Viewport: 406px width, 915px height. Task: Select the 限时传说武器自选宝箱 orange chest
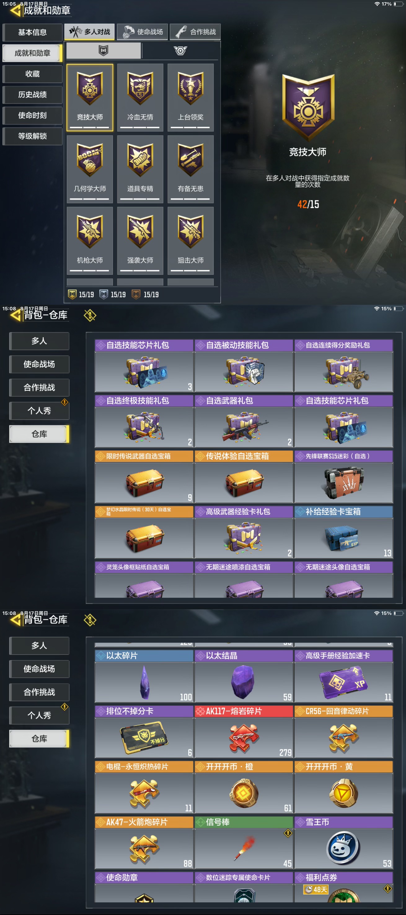click(x=144, y=477)
